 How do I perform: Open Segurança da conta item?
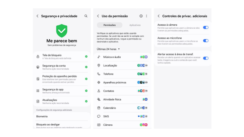pos(62,67)
